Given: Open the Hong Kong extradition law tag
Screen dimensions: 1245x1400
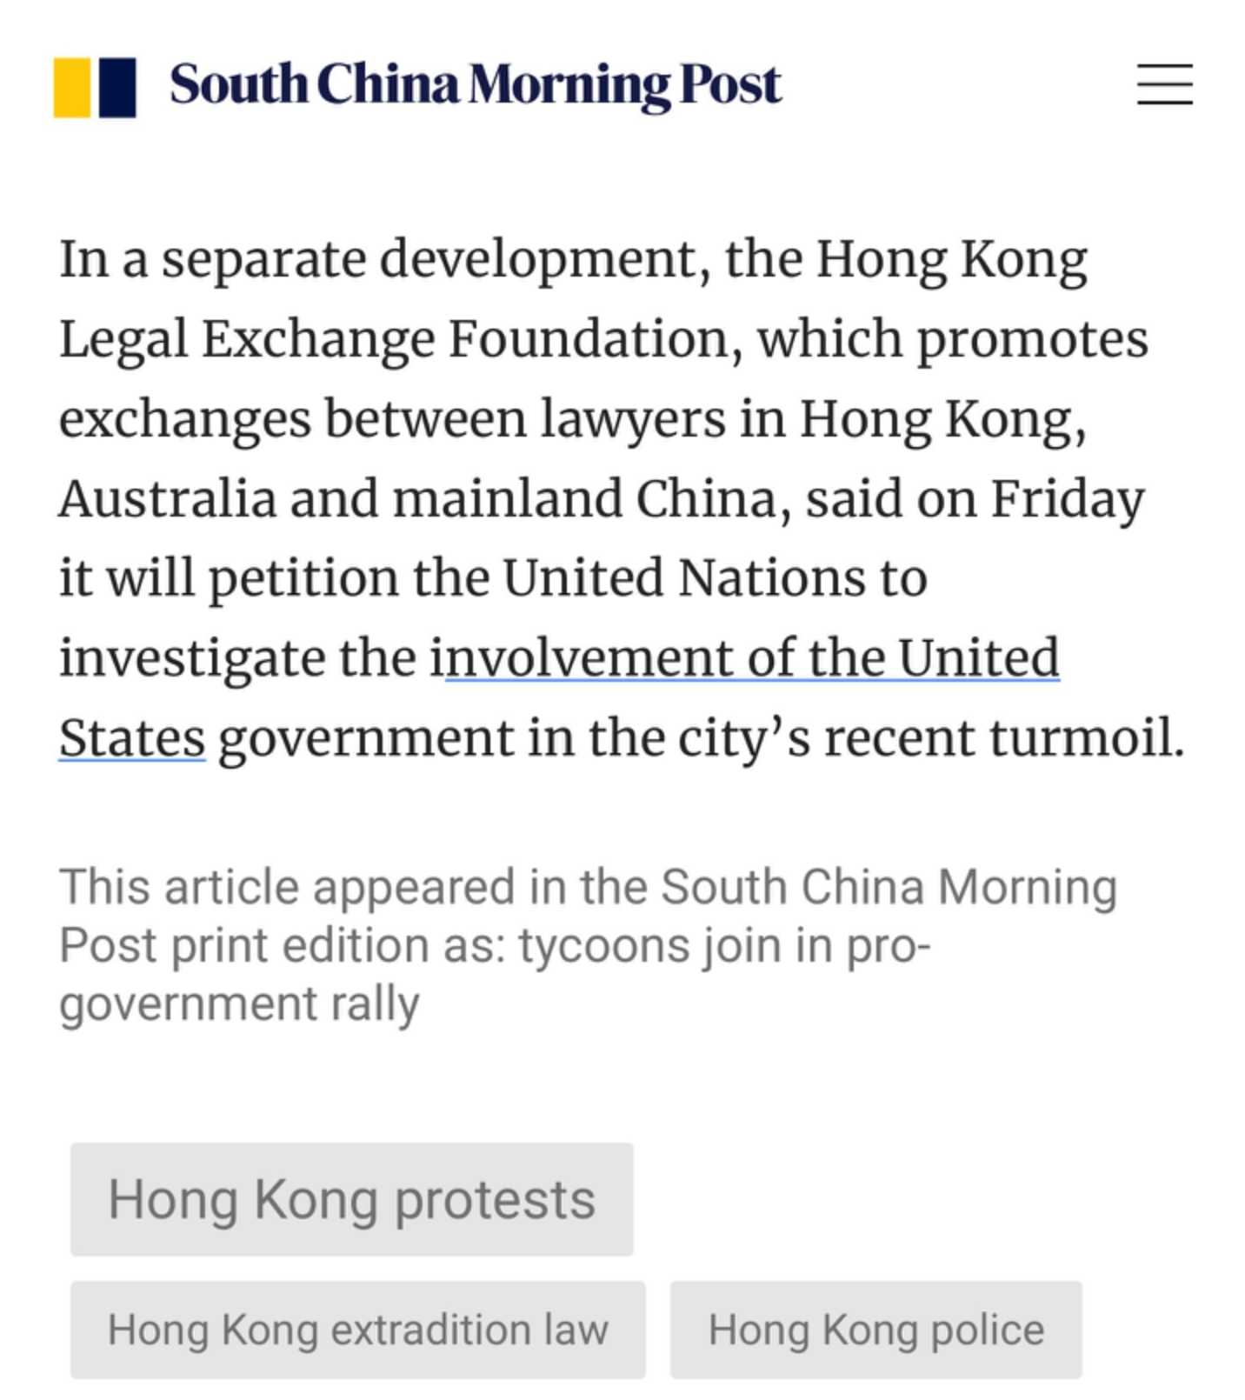Looking at the screenshot, I should (357, 1330).
